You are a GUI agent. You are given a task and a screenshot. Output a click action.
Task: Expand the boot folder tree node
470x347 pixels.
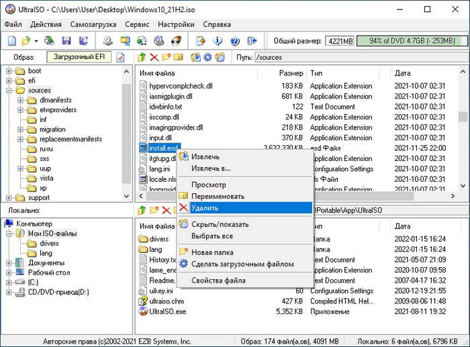pyautogui.click(x=9, y=70)
